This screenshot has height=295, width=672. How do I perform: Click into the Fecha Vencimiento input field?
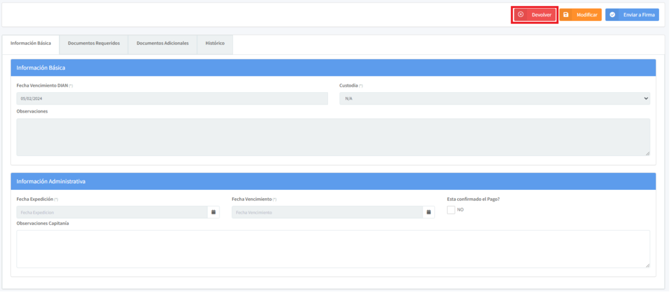(327, 212)
